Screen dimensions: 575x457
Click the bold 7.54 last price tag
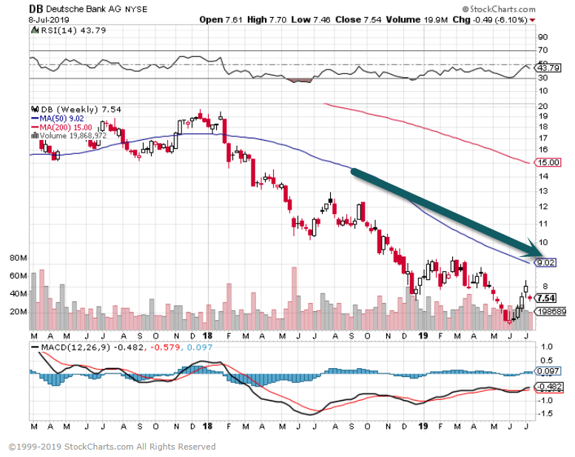[x=546, y=298]
